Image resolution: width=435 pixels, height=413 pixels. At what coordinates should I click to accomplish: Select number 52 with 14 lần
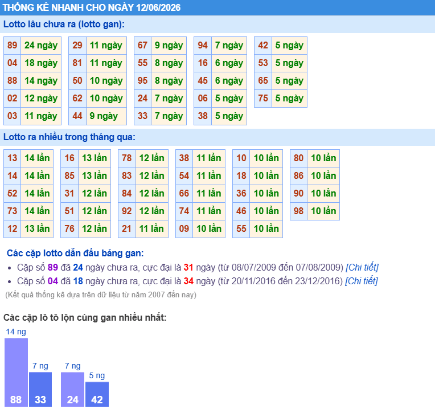(x=12, y=194)
